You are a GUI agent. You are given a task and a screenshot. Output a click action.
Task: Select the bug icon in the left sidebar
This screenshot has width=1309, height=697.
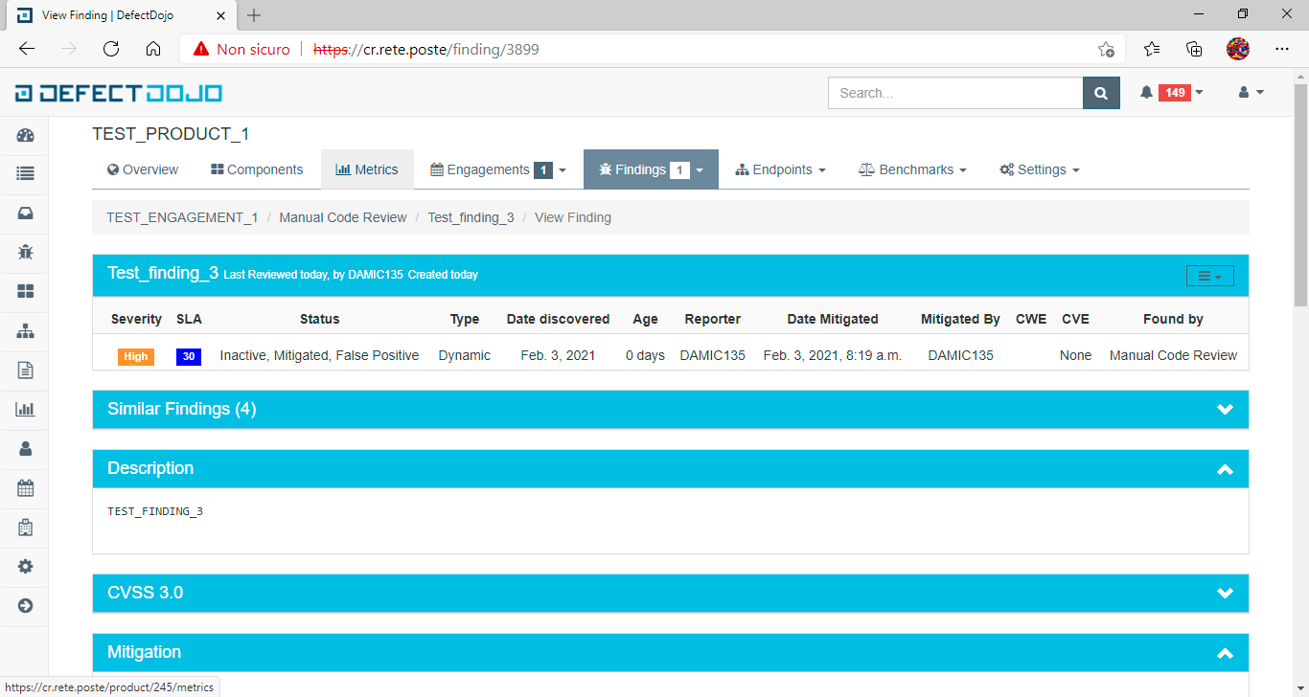pos(24,252)
